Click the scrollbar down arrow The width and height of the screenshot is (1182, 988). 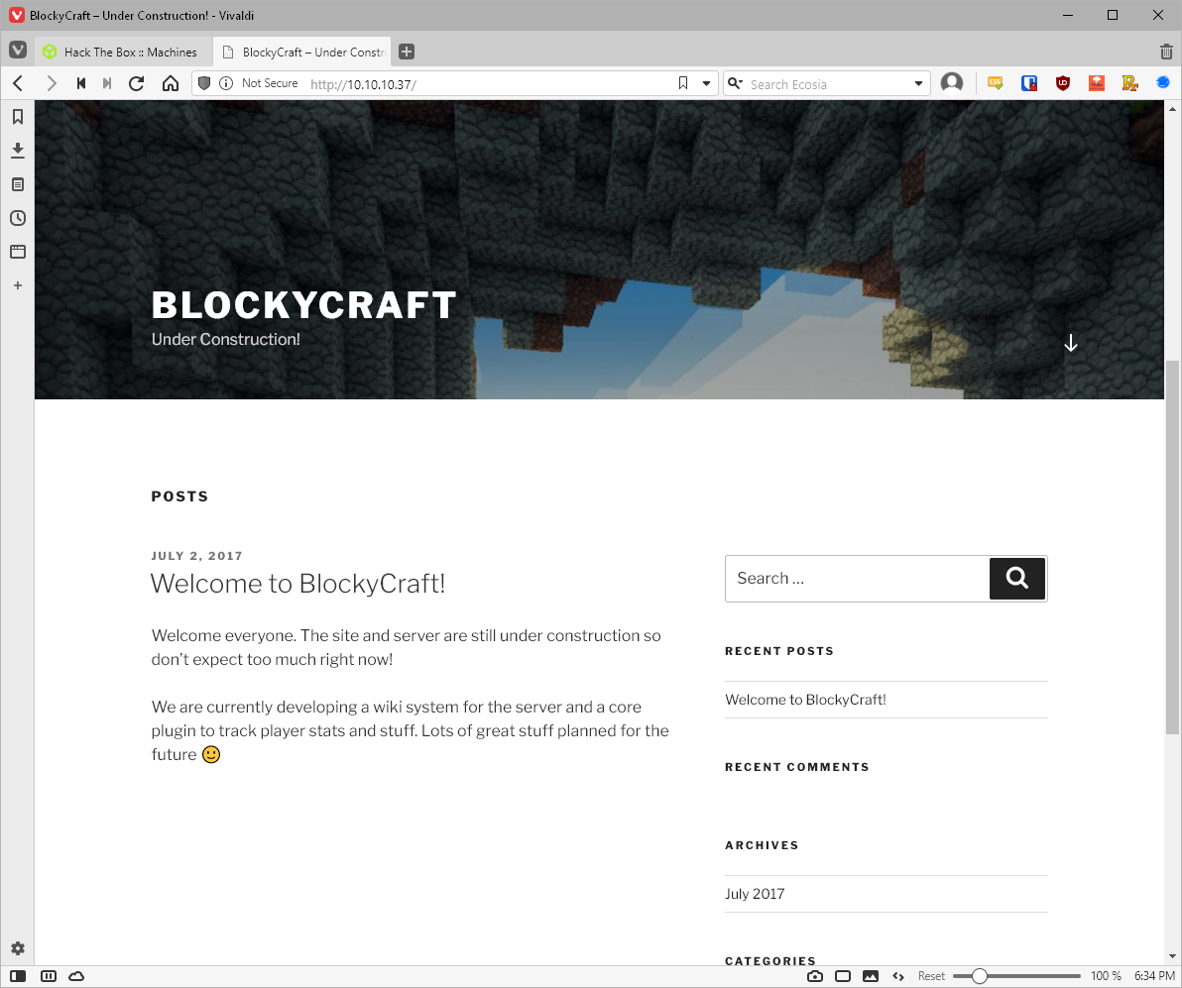[x=1172, y=956]
